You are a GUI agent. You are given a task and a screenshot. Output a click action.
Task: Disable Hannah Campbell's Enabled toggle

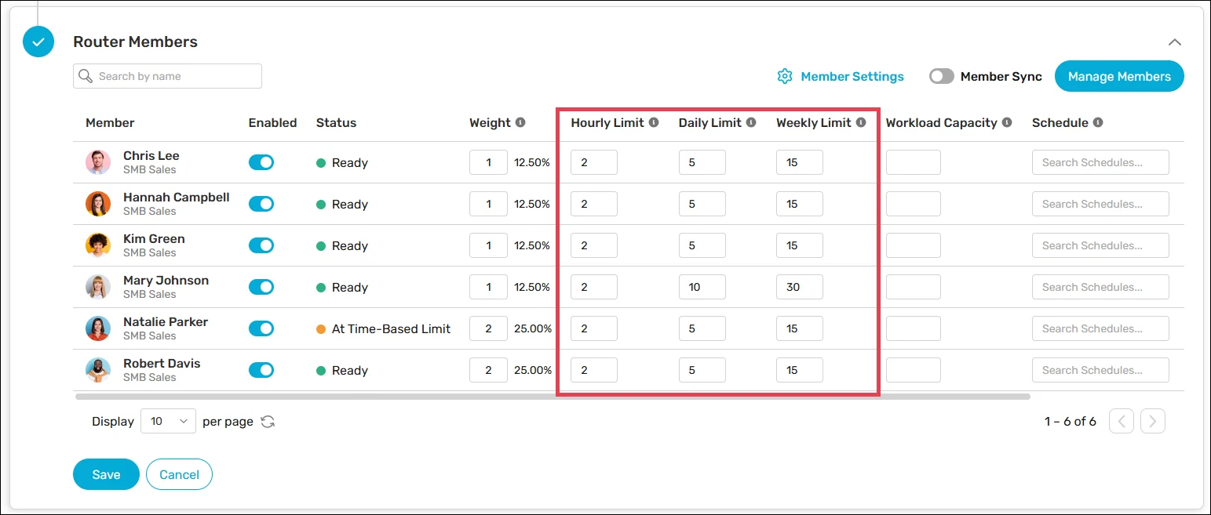(x=261, y=204)
